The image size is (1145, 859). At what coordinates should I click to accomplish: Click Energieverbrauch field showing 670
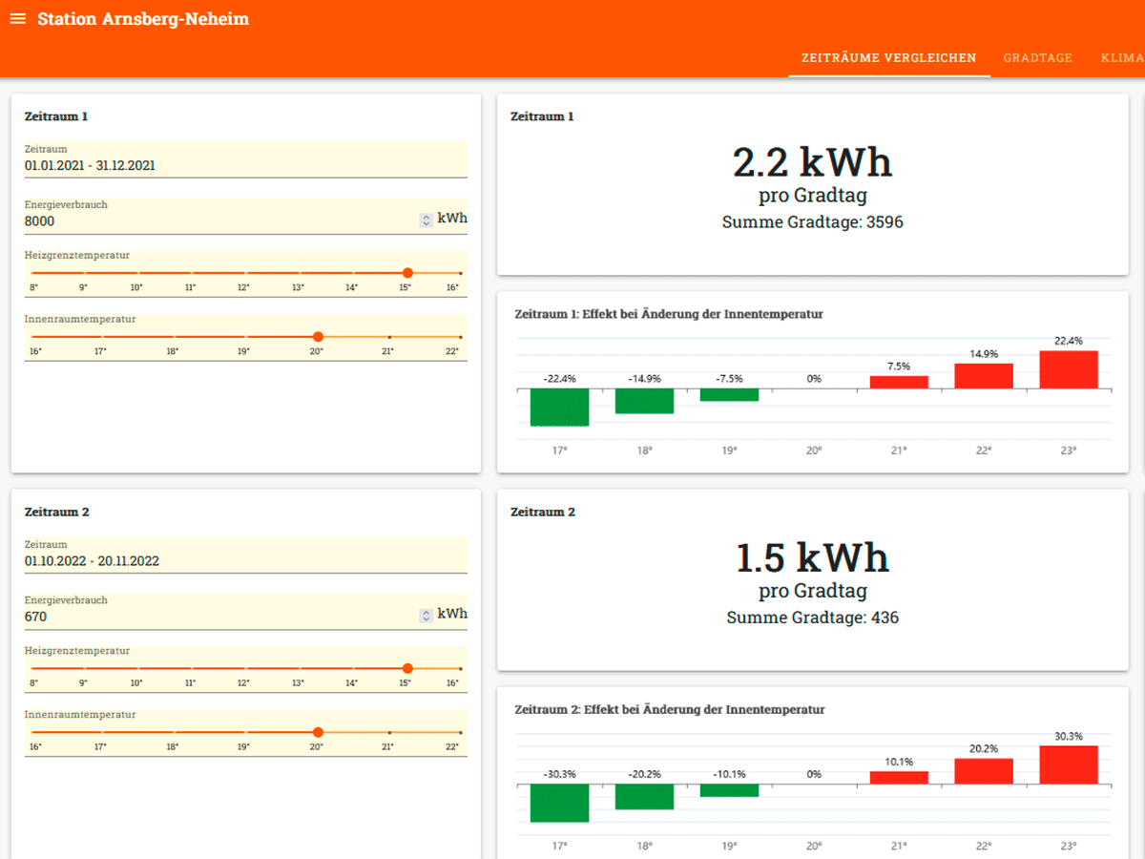pyautogui.click(x=219, y=612)
